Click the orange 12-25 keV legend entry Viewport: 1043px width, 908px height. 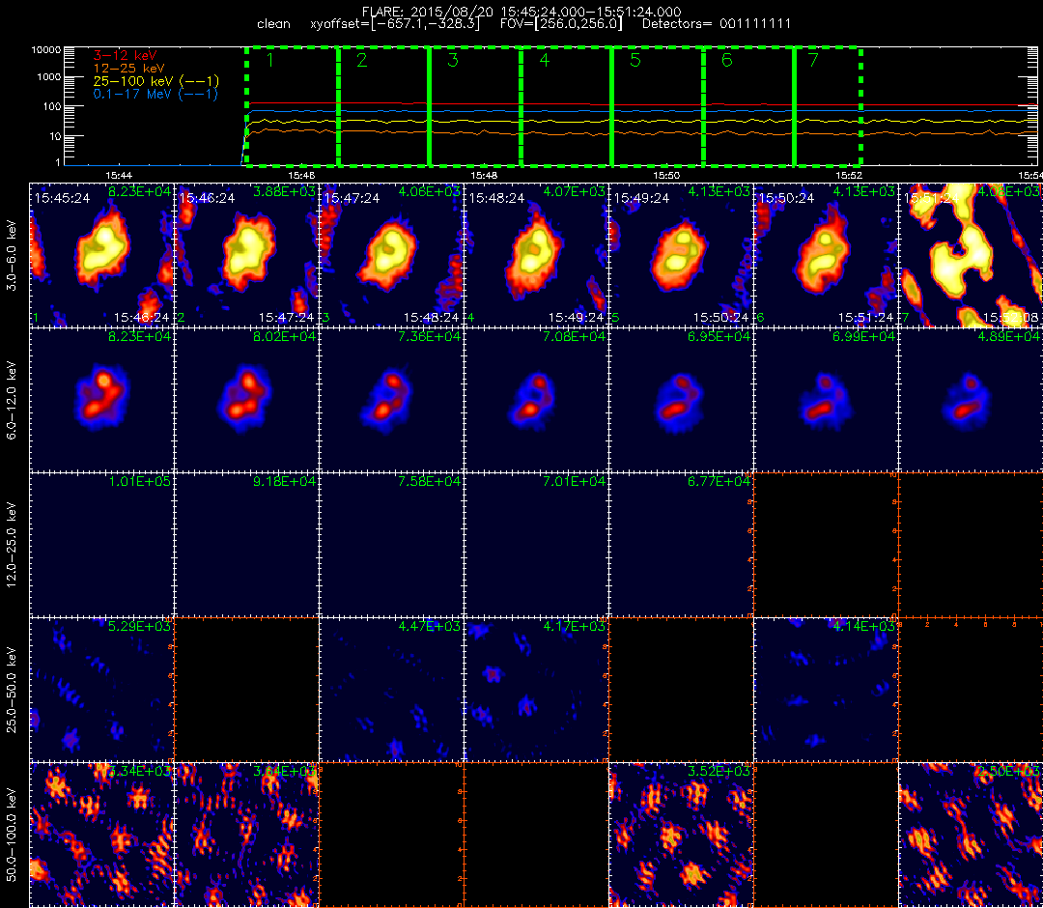click(129, 69)
